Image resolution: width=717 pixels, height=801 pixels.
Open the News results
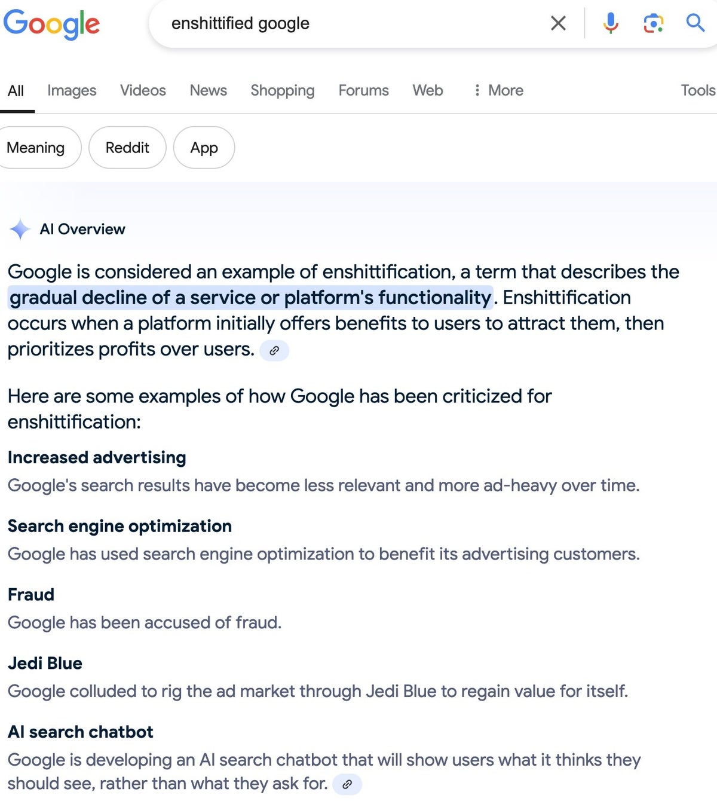pos(208,90)
